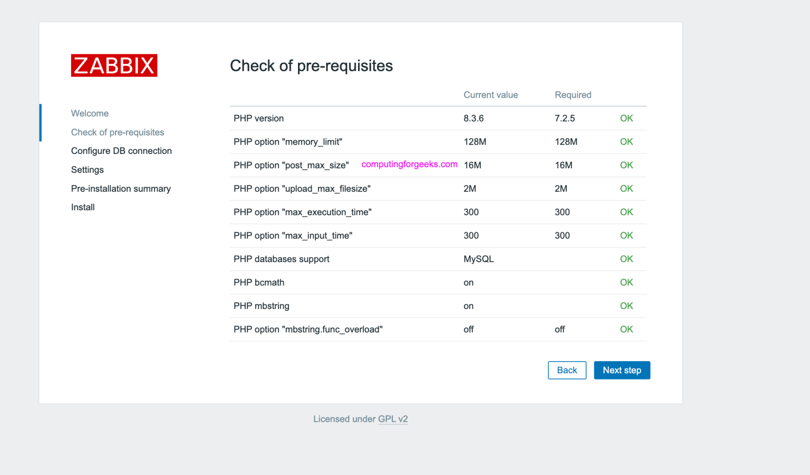
Task: Open the Configure DB connection step
Action: click(x=121, y=151)
